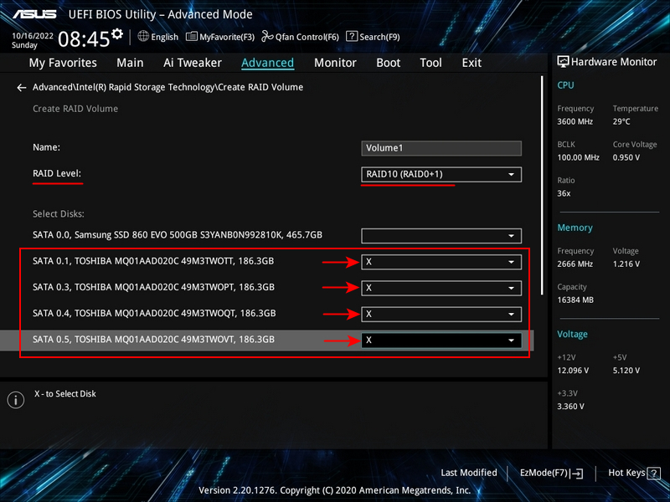Click the info icon in help area
The width and height of the screenshot is (670, 502).
15,400
